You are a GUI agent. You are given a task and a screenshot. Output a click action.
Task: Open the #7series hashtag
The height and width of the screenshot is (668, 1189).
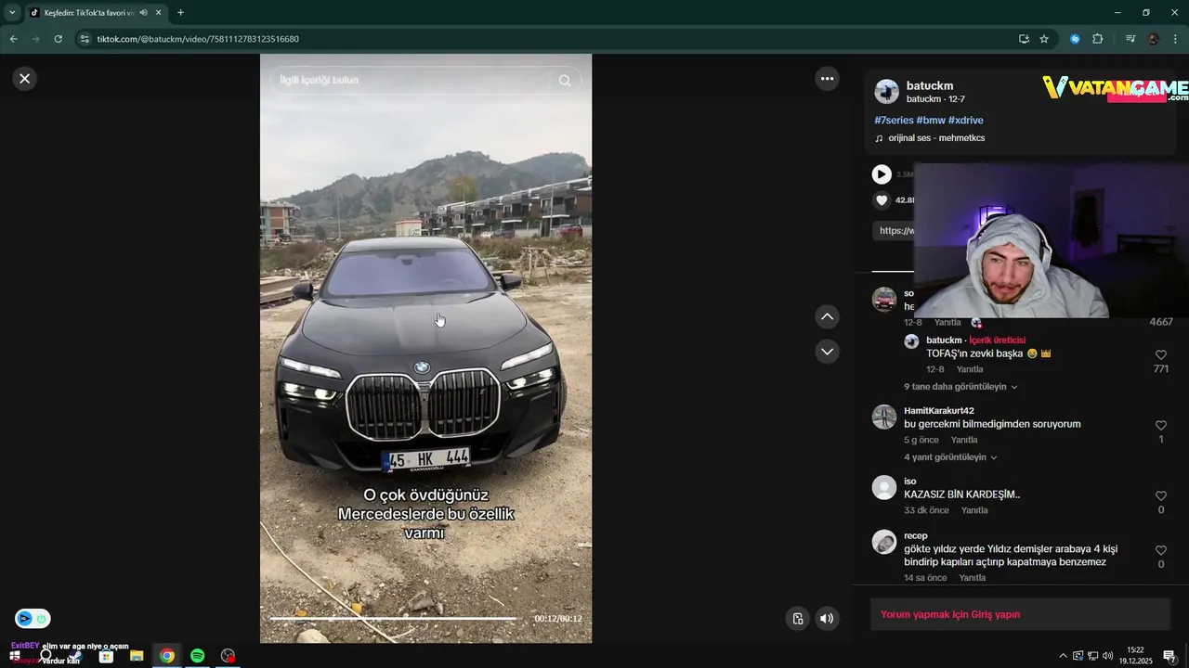(x=894, y=121)
